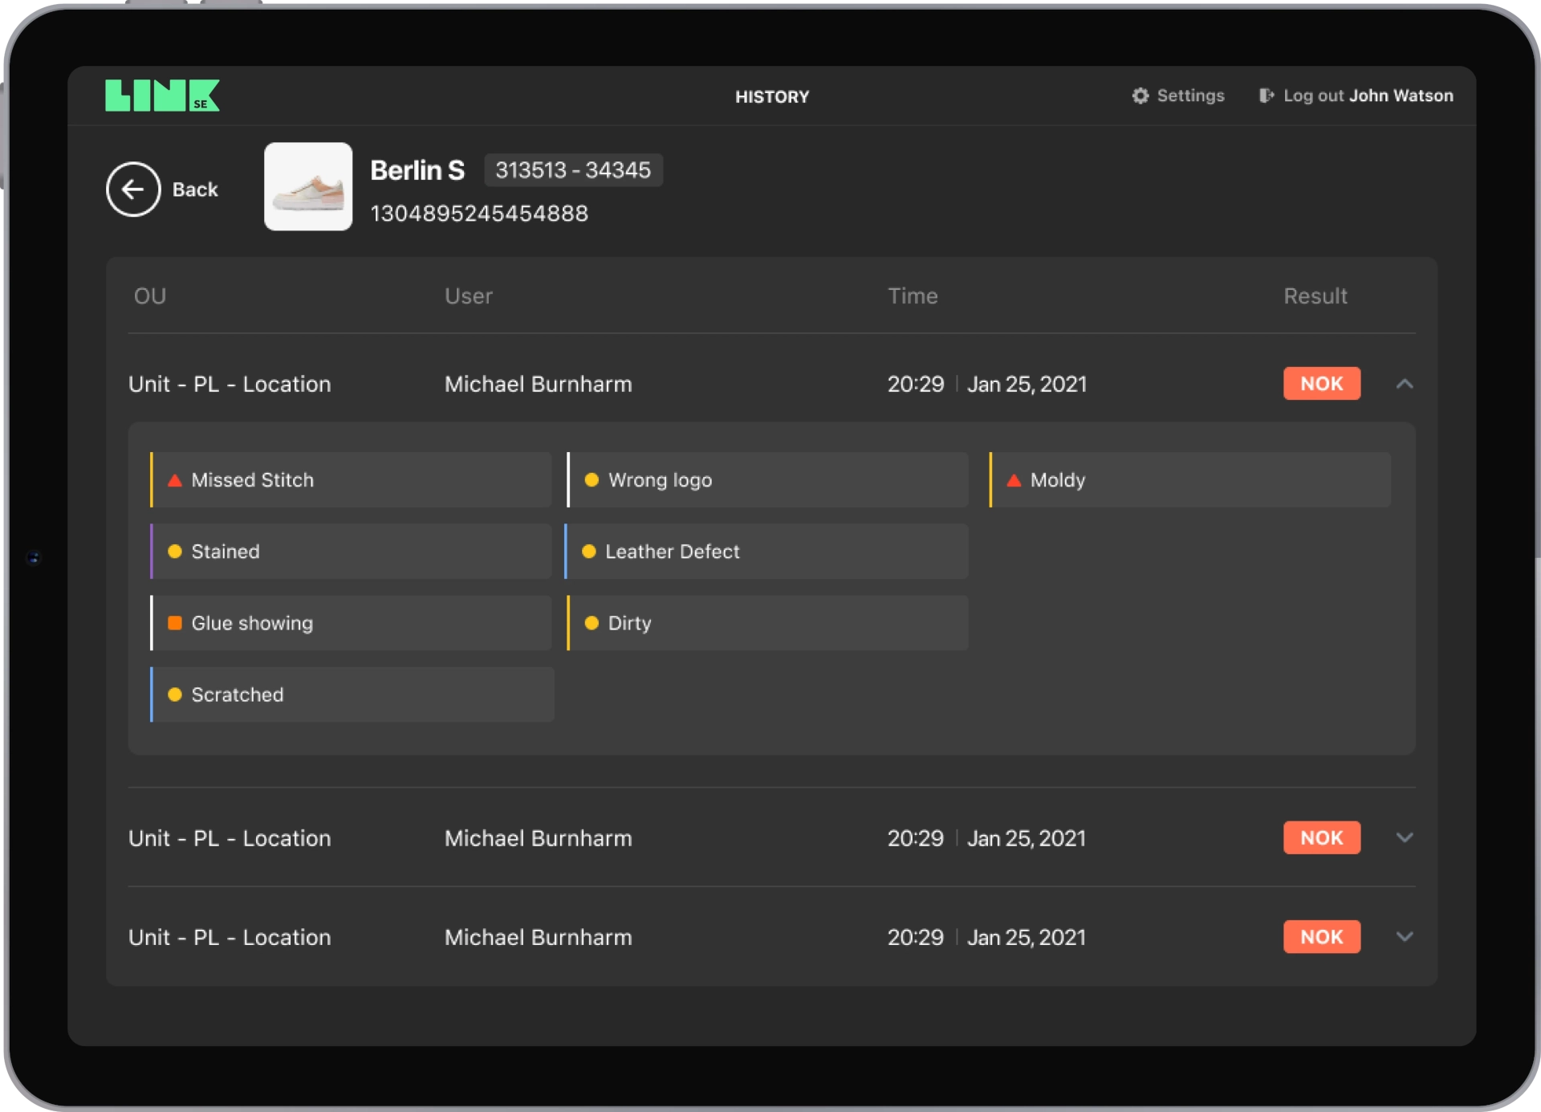
Task: Click yellow dot beside Wrong logo
Action: click(x=592, y=480)
